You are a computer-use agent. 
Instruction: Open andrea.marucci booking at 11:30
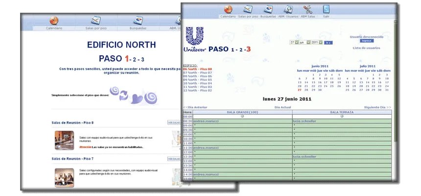click(206, 147)
